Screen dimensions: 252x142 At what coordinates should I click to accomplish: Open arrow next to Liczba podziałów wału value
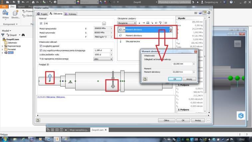pyautogui.click(x=112, y=55)
